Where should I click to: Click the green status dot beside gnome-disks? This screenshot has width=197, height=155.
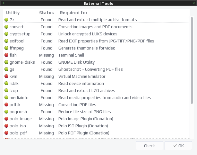point(6,62)
